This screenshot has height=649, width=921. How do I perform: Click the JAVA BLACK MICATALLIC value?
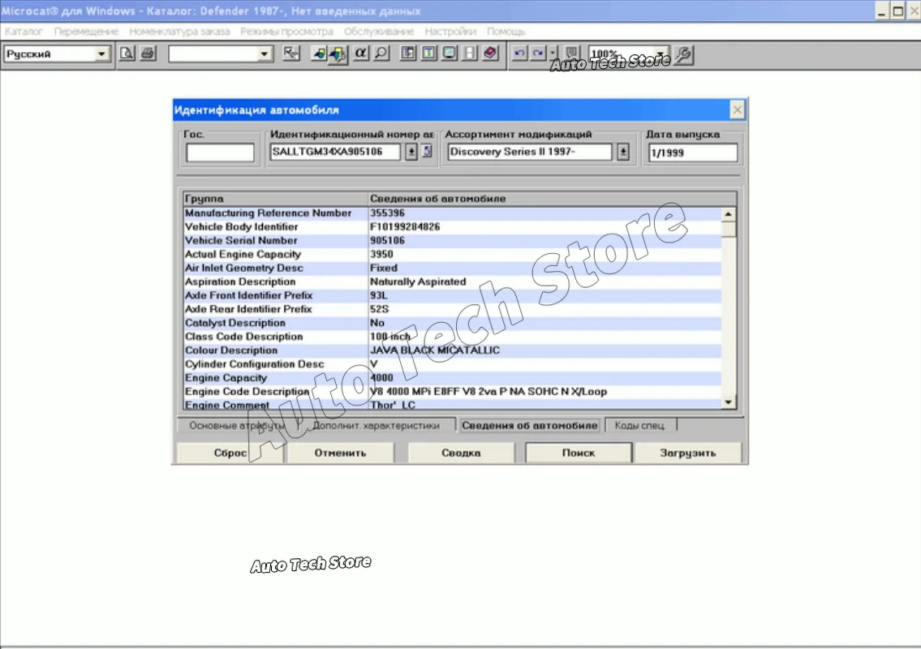point(435,350)
